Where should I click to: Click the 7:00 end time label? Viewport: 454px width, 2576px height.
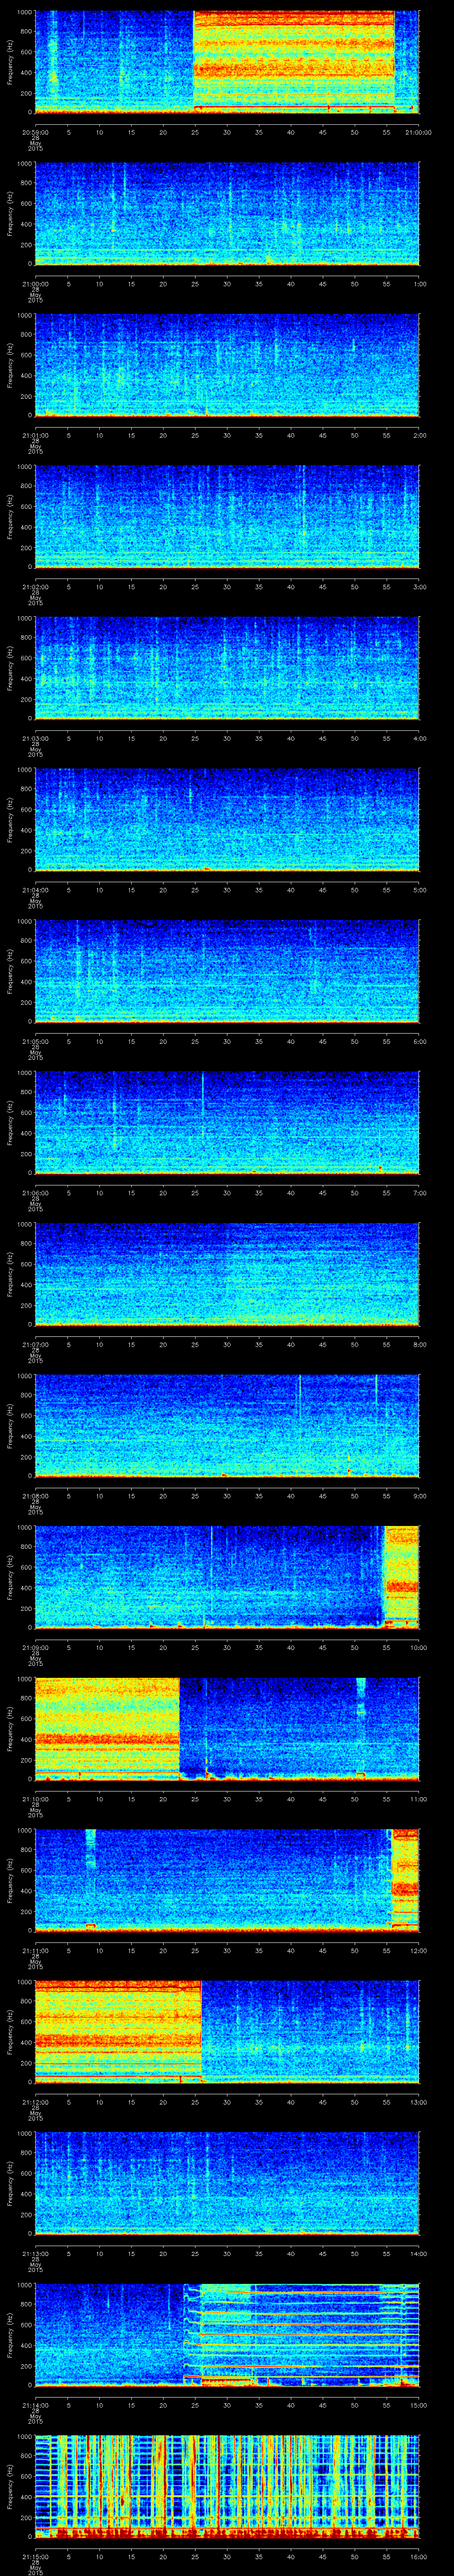419,1193
